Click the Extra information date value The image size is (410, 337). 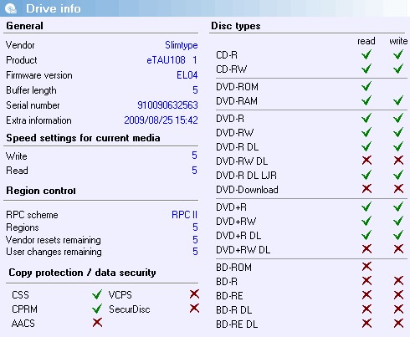(161, 120)
